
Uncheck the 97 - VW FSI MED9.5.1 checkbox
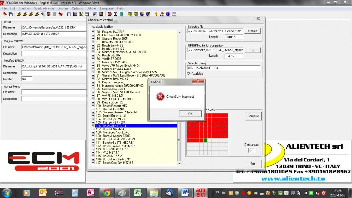93,95
